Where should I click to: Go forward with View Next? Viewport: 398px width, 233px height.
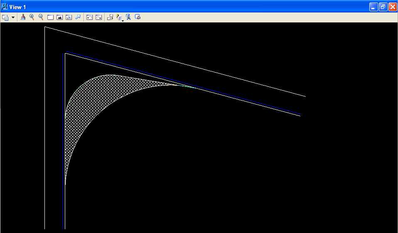[98, 17]
